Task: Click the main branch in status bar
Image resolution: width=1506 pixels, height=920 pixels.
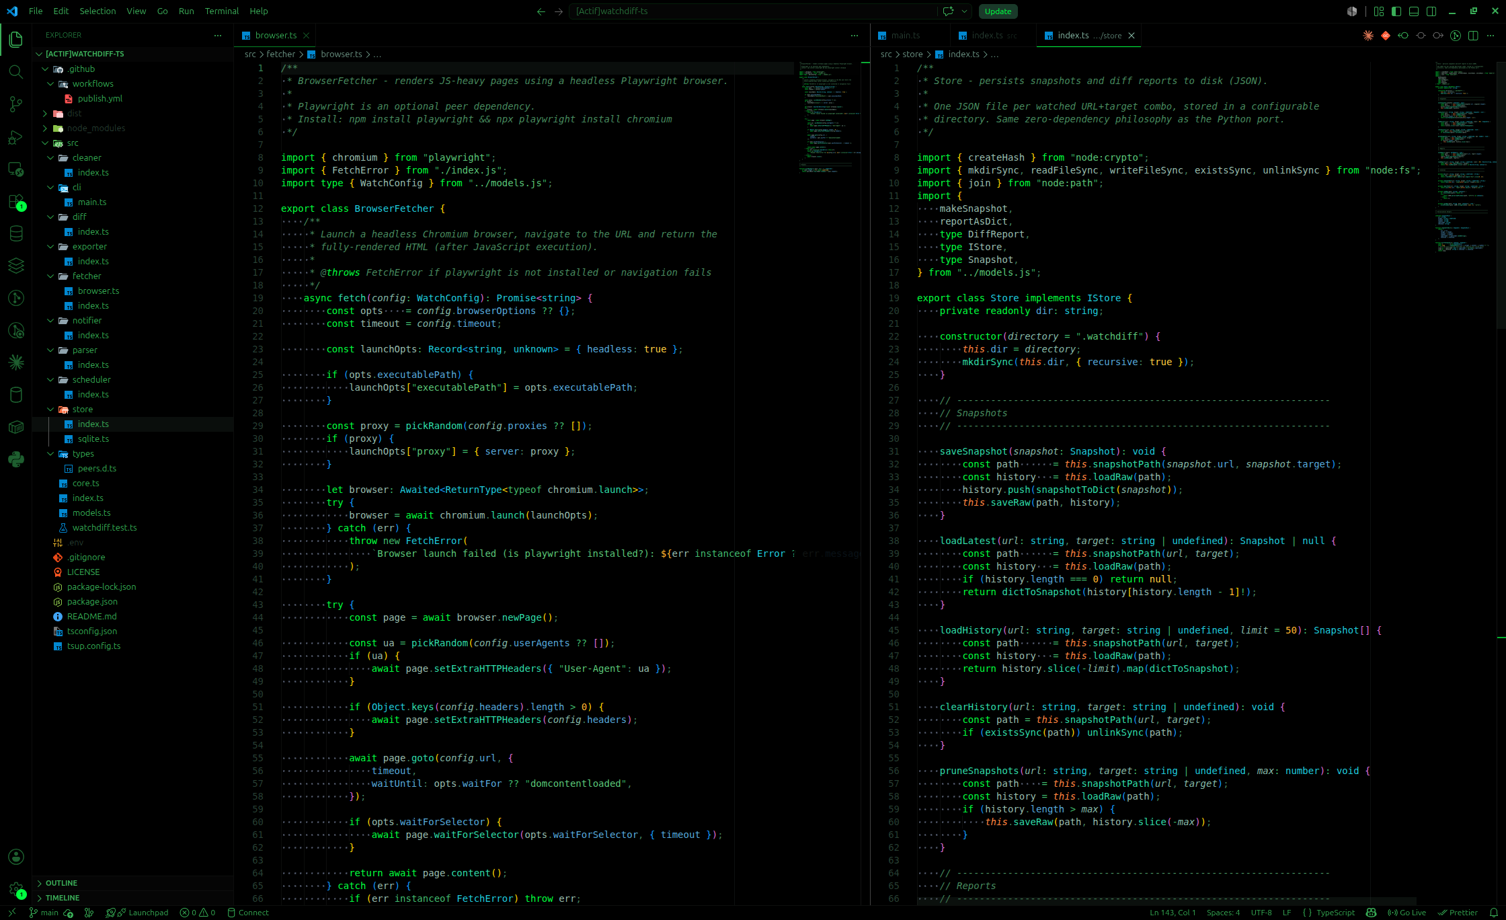Action: [x=44, y=913]
